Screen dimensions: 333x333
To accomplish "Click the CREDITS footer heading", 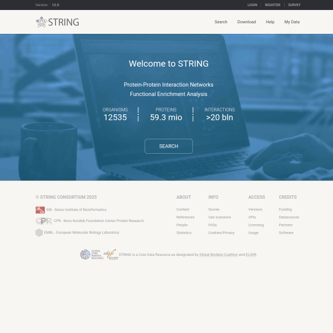I will [287, 197].
